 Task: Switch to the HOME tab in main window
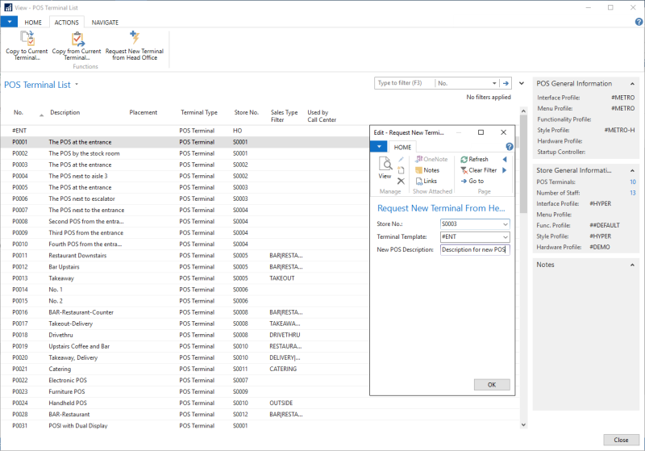(x=33, y=23)
